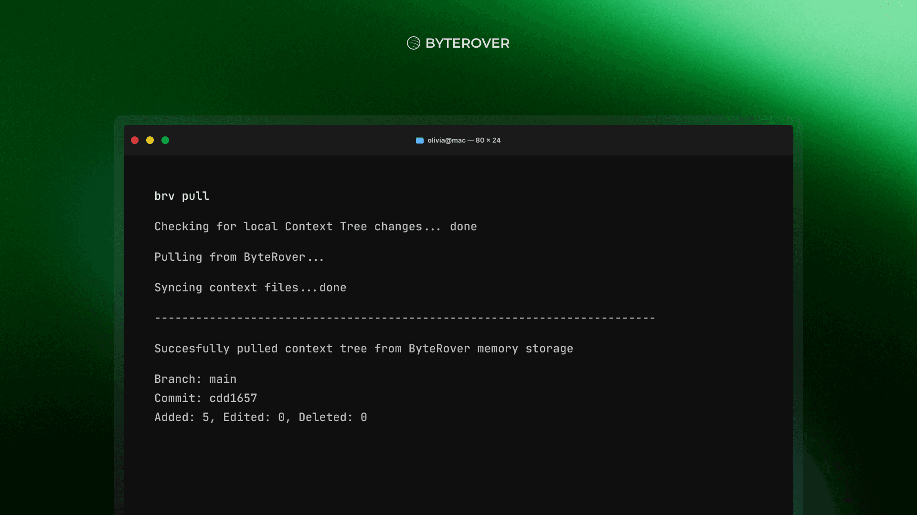Image resolution: width=917 pixels, height=515 pixels.
Task: Click the yellow minimize window dot
Action: click(150, 140)
